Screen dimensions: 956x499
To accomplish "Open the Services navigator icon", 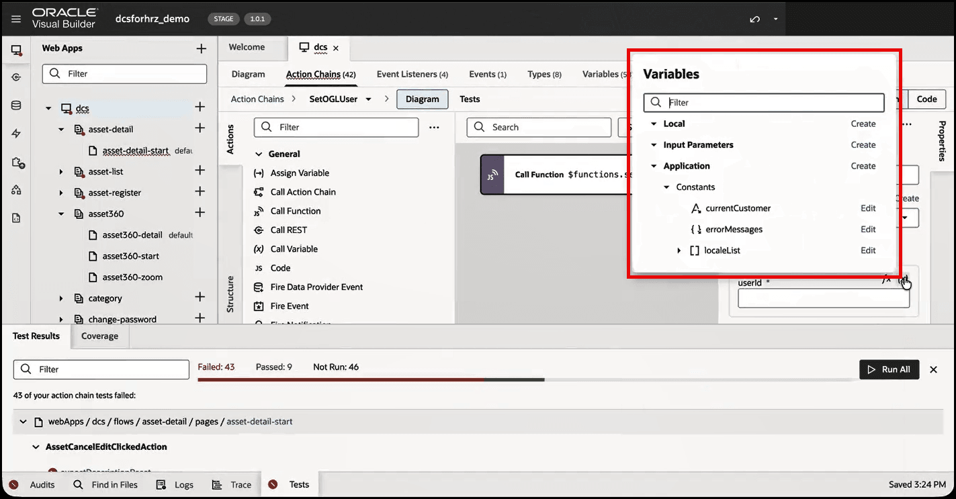I will (x=16, y=77).
